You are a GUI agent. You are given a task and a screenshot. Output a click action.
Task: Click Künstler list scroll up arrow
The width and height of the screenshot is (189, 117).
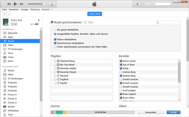[x=179, y=61]
